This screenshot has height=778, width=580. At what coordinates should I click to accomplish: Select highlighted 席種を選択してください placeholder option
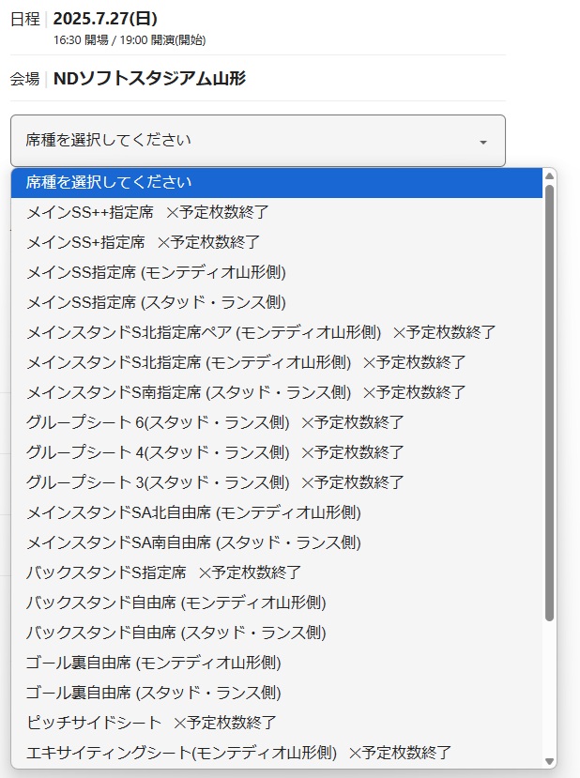pyautogui.click(x=276, y=183)
